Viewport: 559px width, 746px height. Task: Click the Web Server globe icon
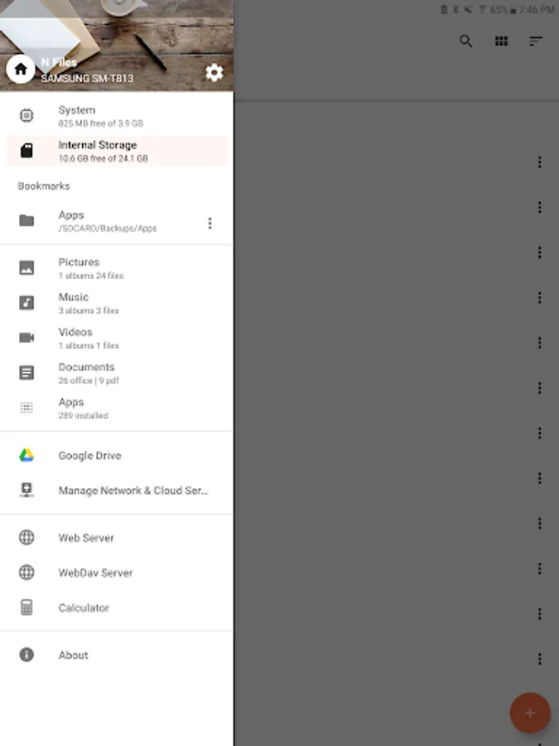pos(27,537)
